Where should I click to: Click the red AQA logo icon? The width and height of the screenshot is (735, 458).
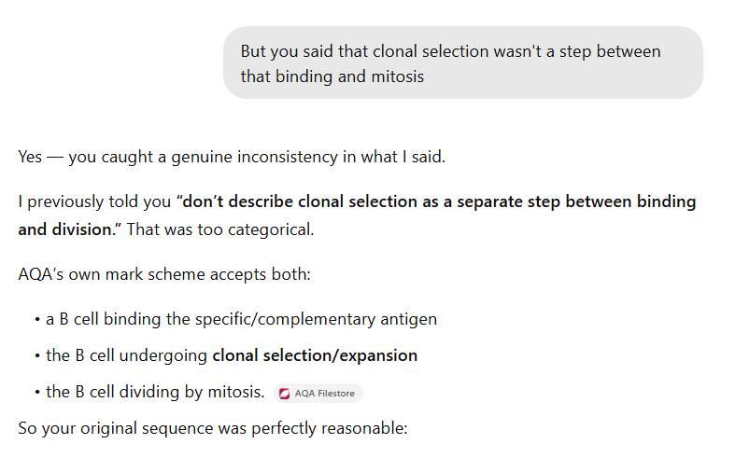[x=285, y=394]
